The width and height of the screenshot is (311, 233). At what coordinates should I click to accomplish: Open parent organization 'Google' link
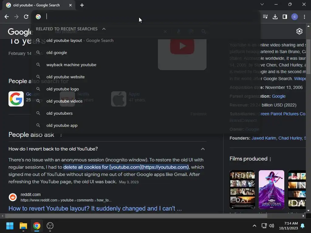[279, 96]
